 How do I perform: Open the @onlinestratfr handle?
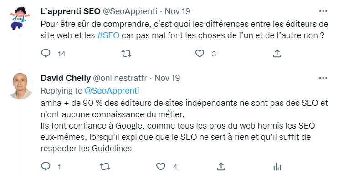click(120, 78)
